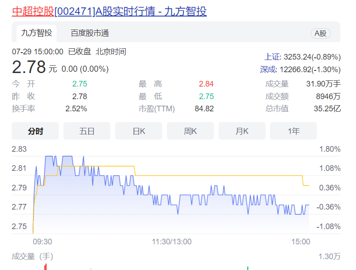Click the 2.81 price axis label
Viewport: 356px width, 270px height.
19,169
